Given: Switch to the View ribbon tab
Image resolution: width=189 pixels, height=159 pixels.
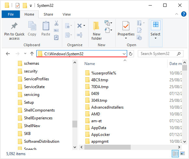Looking at the screenshot, I should (x=66, y=14).
